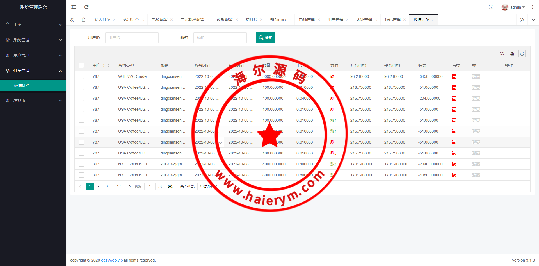Click the print table icon
This screenshot has width=539, height=266.
(522, 53)
